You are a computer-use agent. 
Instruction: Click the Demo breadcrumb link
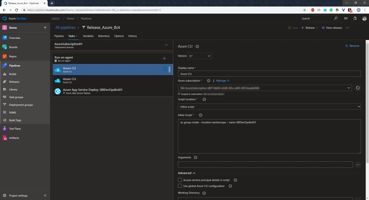(x=70, y=18)
